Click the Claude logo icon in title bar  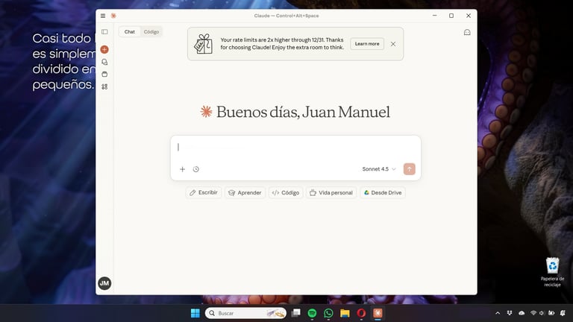click(113, 16)
